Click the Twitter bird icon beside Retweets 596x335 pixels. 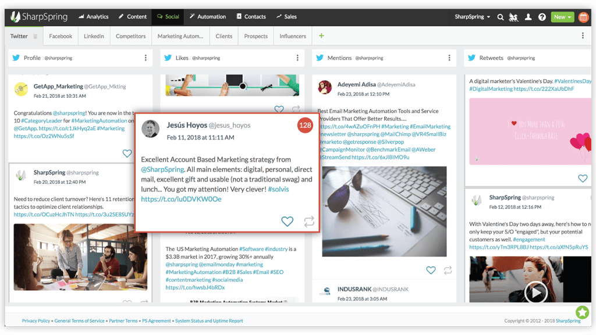click(471, 58)
